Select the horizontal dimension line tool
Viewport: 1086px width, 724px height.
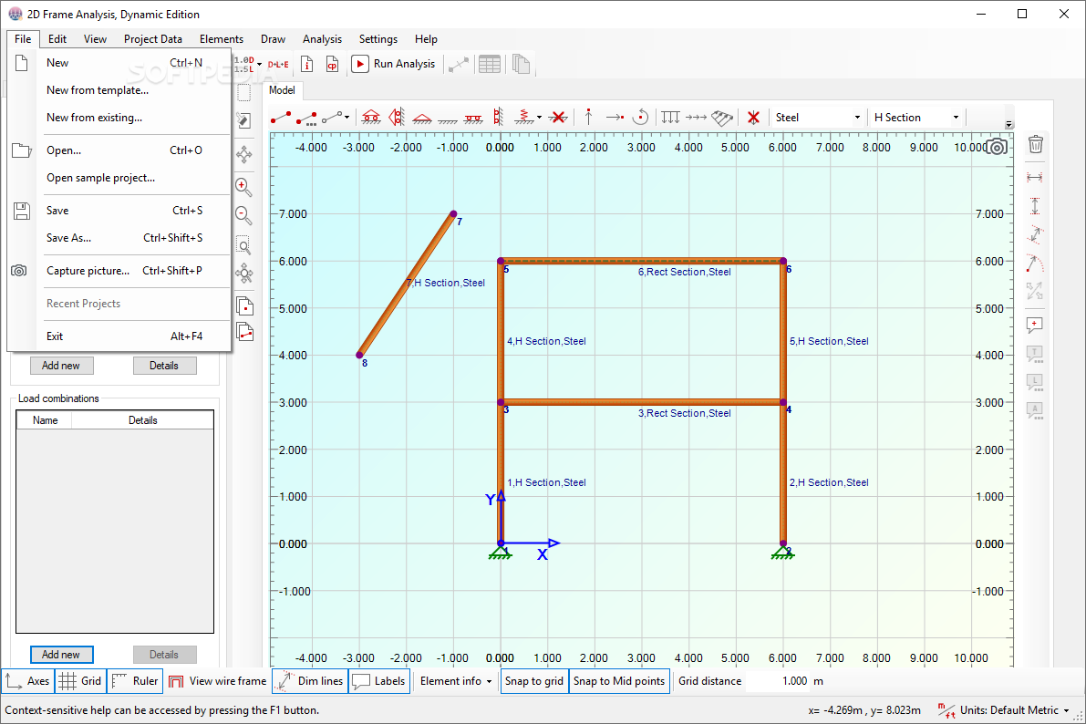[1035, 178]
